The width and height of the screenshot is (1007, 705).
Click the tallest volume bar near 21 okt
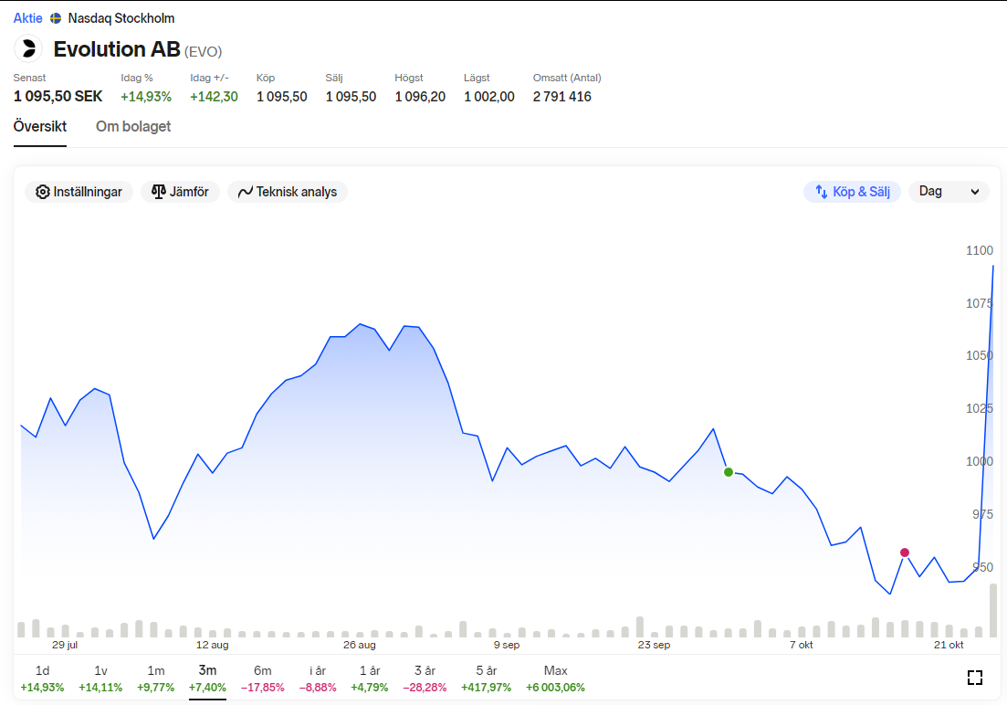pyautogui.click(x=993, y=611)
